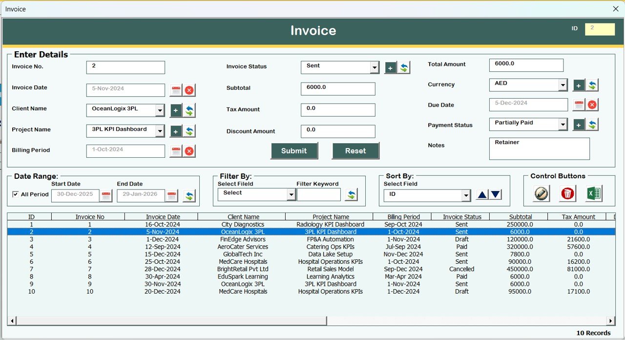Refresh the Client Name list with the arrows icon
625x340 pixels.
pyautogui.click(x=190, y=110)
